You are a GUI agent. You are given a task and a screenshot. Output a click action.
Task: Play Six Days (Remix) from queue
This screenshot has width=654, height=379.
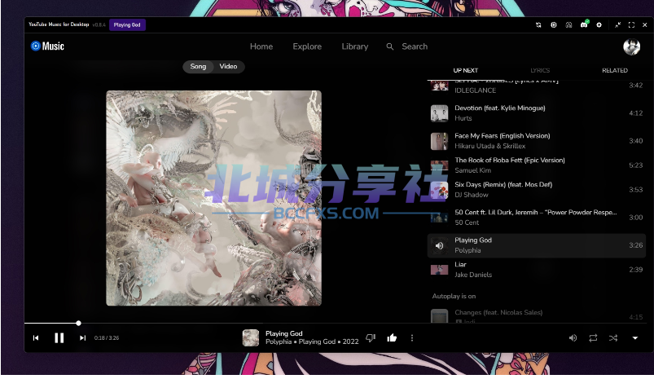(x=537, y=189)
